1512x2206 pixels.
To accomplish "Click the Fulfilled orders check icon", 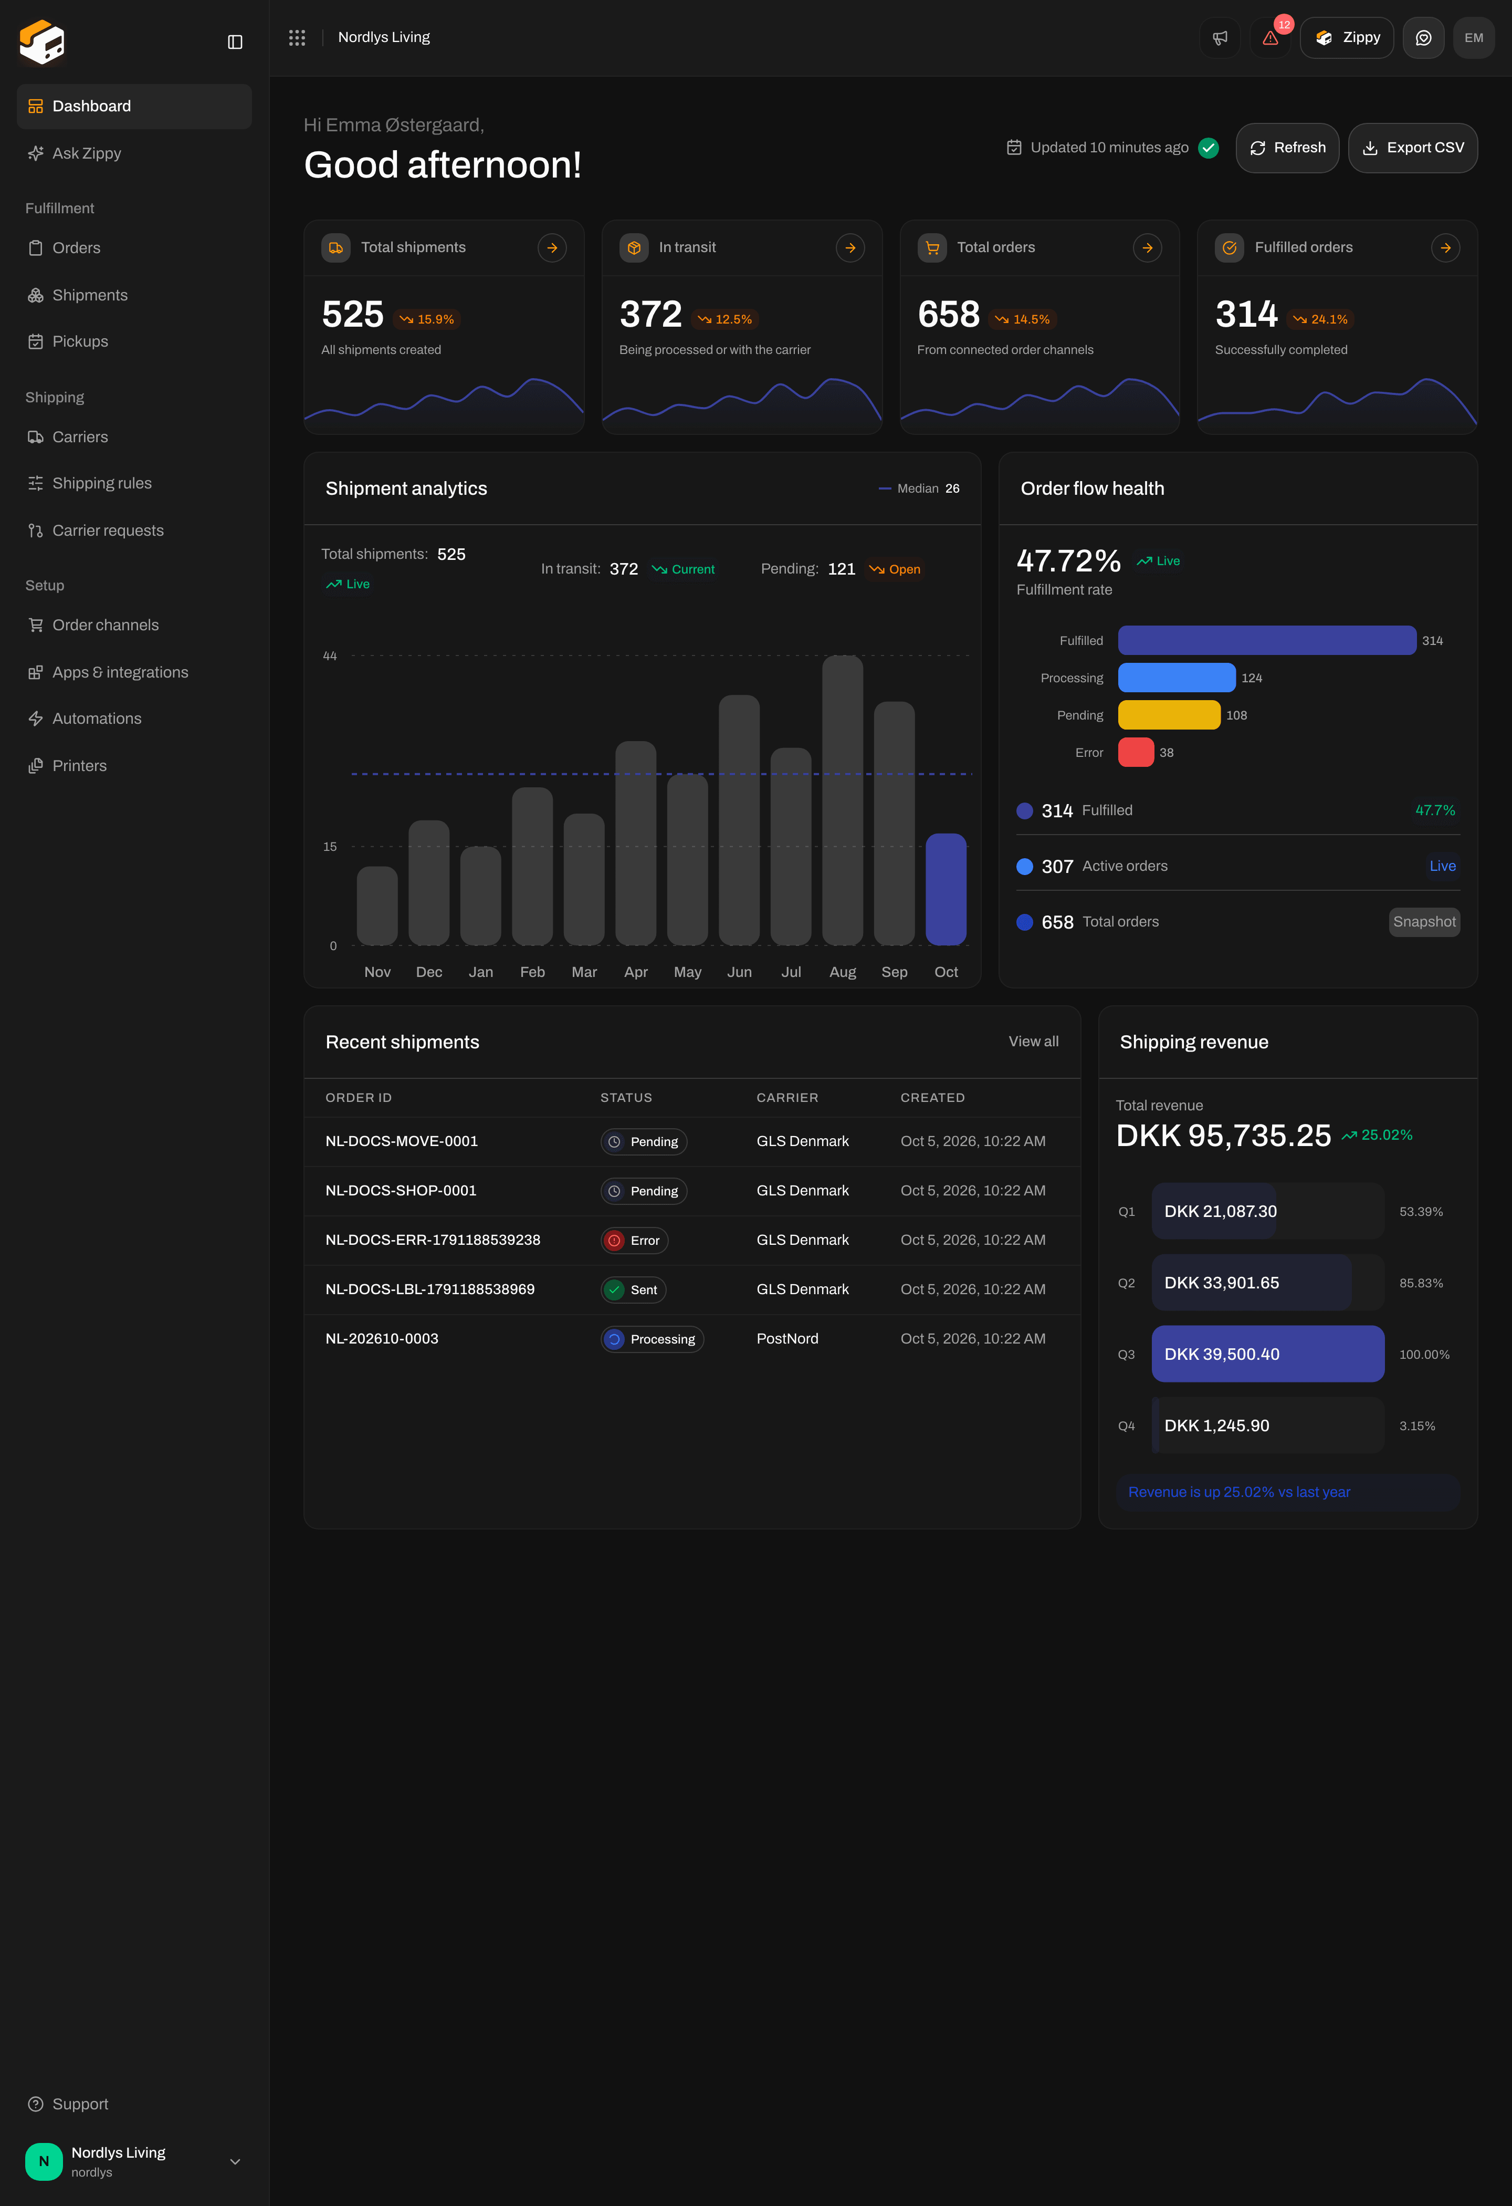I will pyautogui.click(x=1230, y=248).
